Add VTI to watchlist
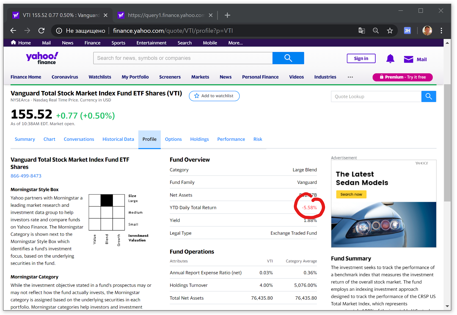Viewport: 457px width, 315px height. coord(214,96)
